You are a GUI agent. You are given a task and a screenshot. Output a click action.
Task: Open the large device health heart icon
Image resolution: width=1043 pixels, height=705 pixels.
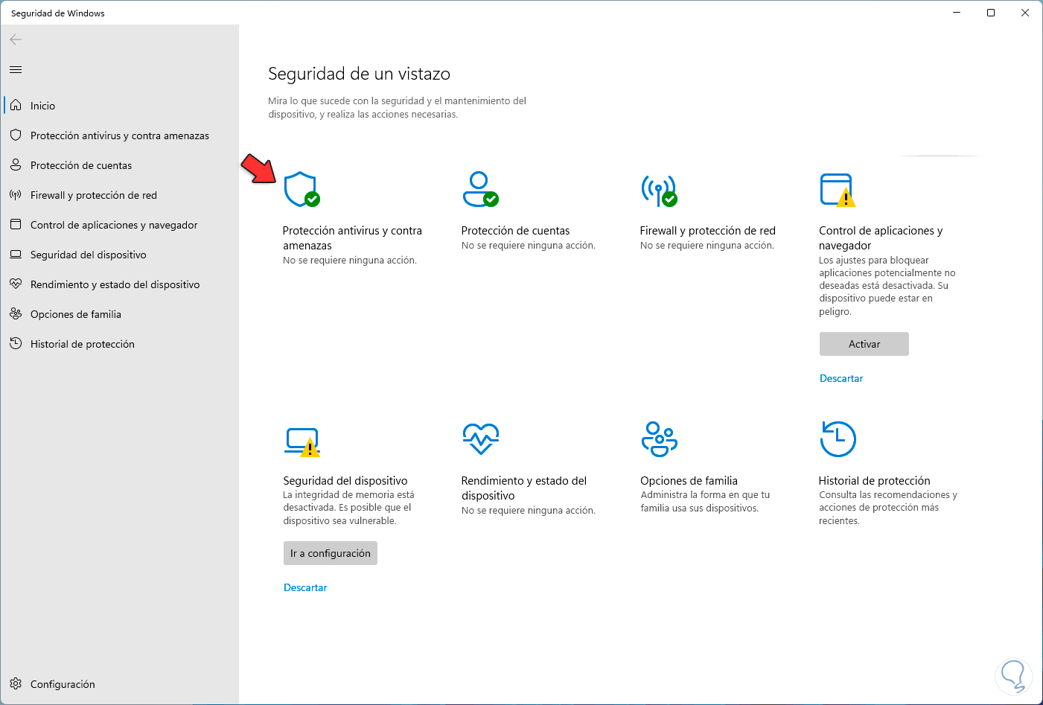(x=480, y=438)
